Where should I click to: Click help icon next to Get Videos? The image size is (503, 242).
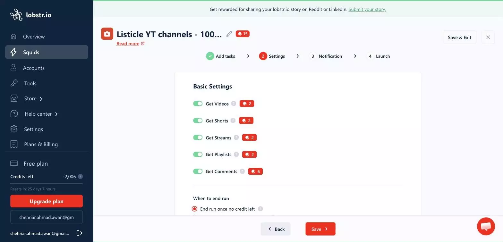234,104
